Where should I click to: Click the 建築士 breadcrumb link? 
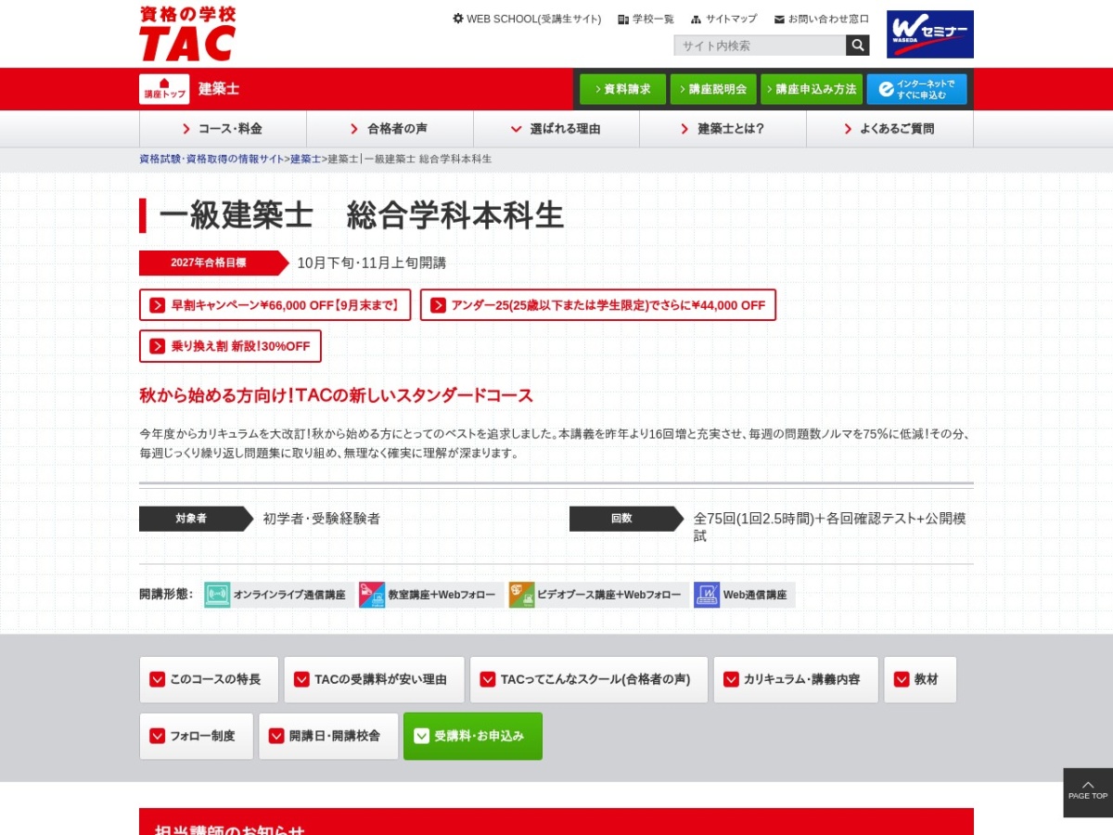tap(306, 159)
